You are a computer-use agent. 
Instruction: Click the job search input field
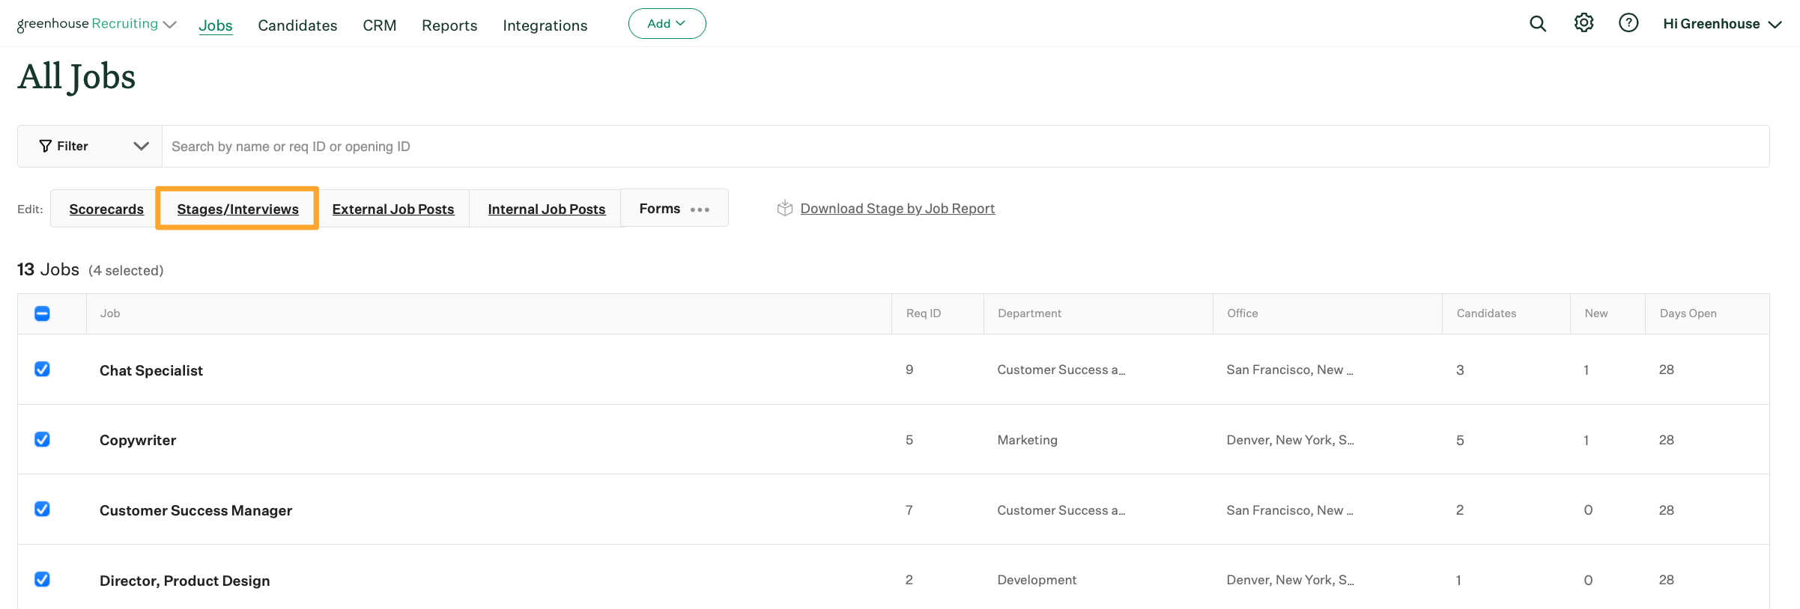[x=966, y=147]
